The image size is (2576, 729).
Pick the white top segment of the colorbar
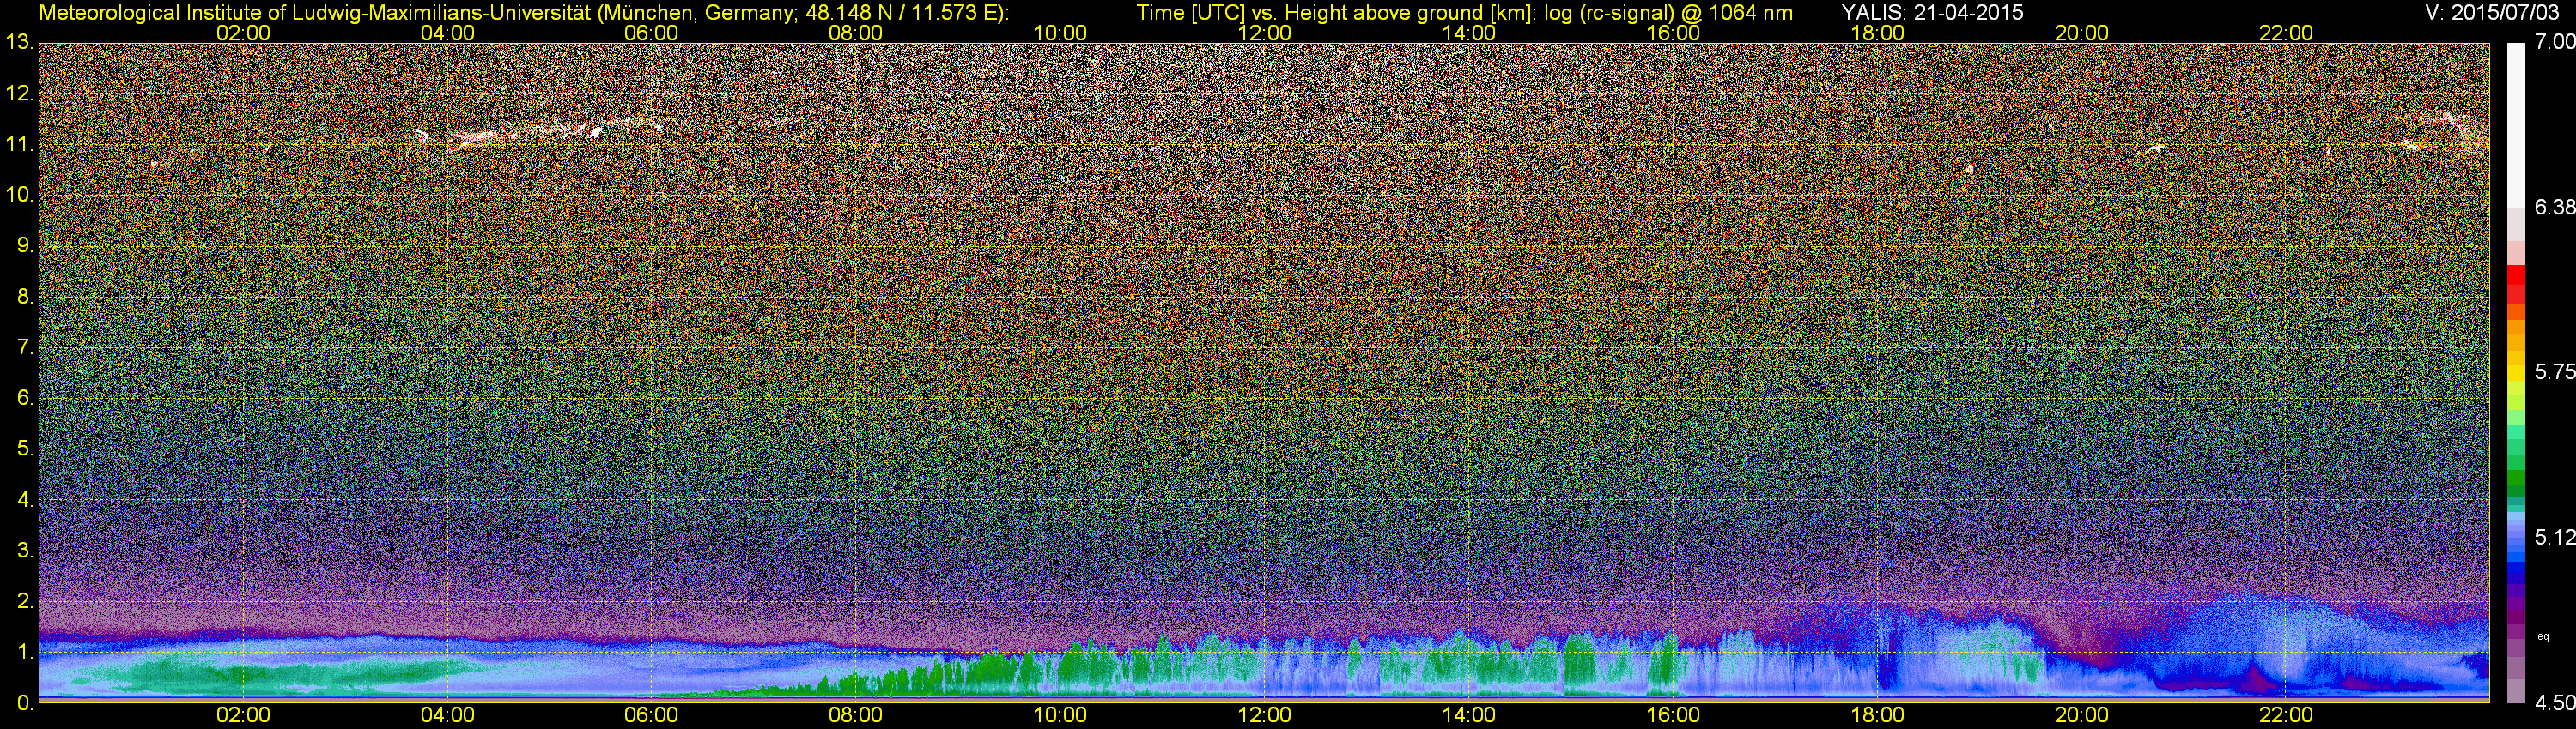pyautogui.click(x=2516, y=125)
